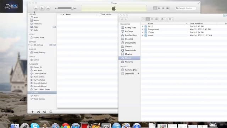This screenshot has height=128, width=227.
Task: Switch iTunes to album list view
Action: tap(159, 8)
